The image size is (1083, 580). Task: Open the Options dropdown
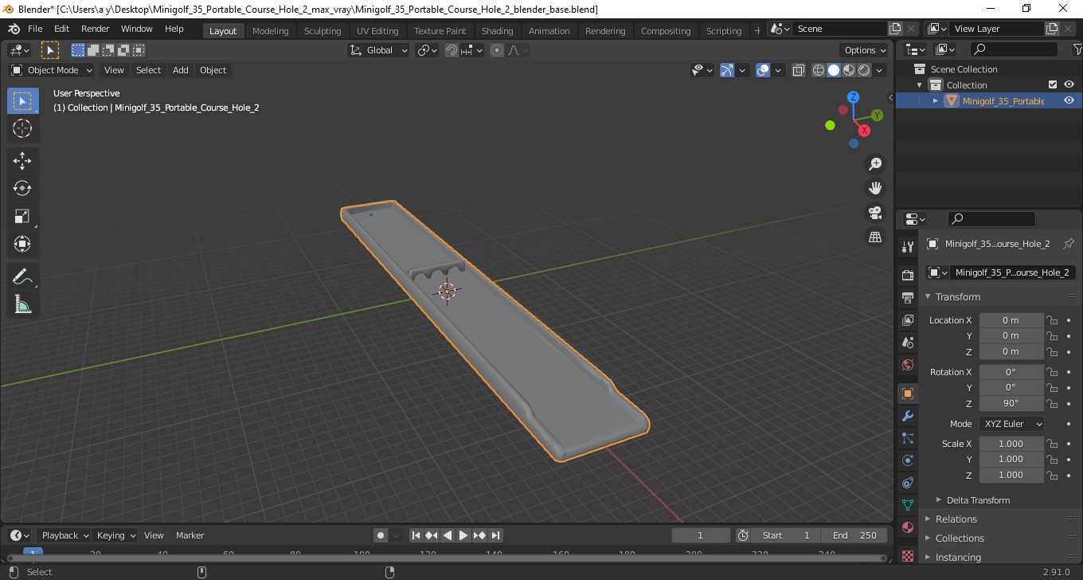tap(866, 50)
